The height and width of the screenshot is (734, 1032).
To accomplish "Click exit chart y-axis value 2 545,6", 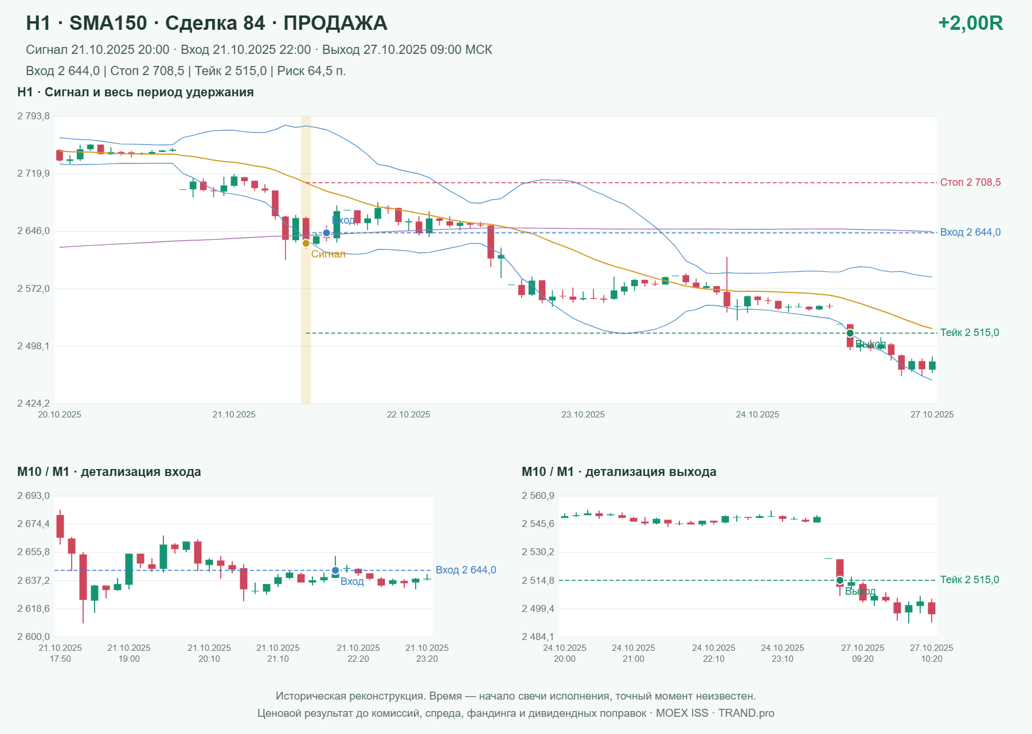I will point(538,524).
